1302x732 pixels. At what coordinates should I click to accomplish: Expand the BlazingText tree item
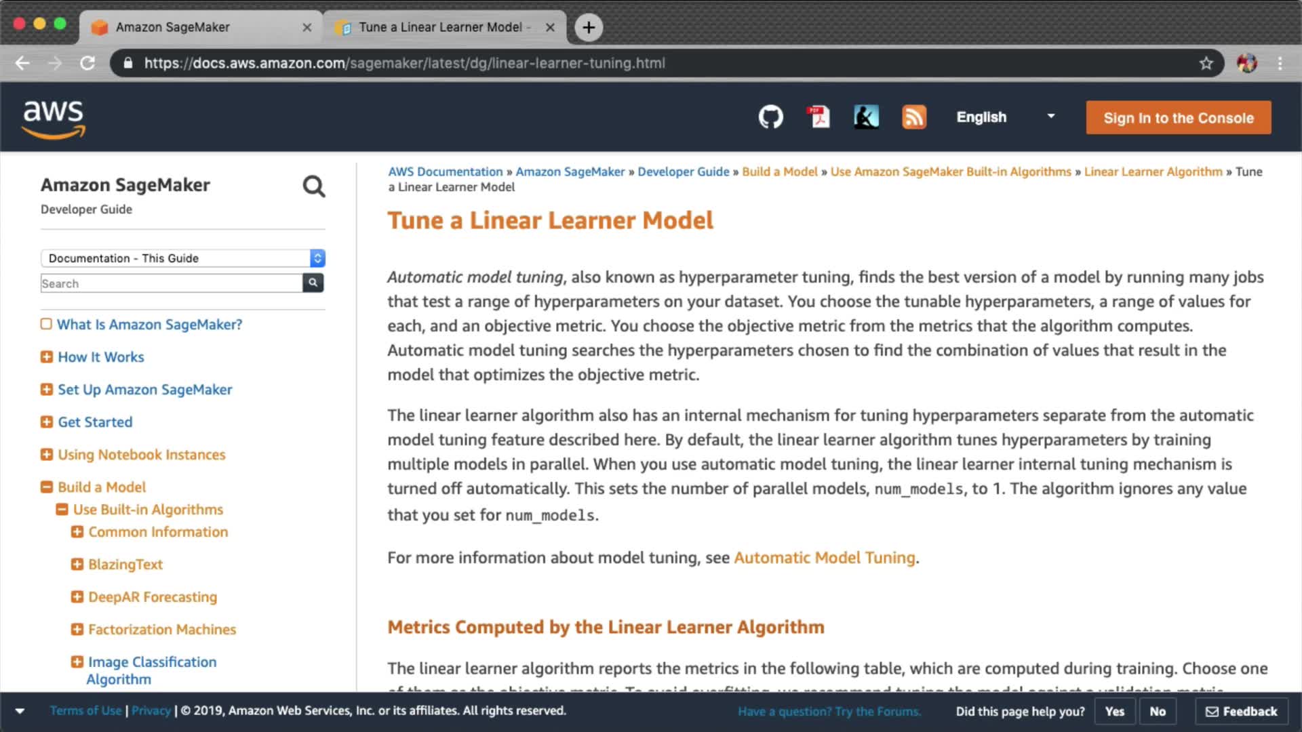click(77, 564)
